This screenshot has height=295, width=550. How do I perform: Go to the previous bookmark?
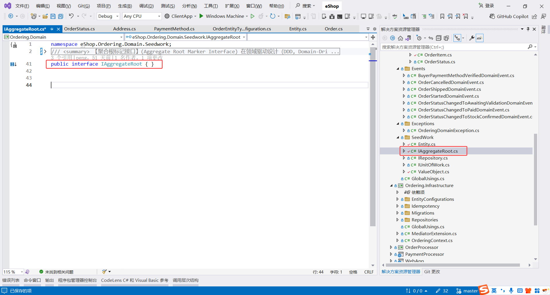[450, 16]
